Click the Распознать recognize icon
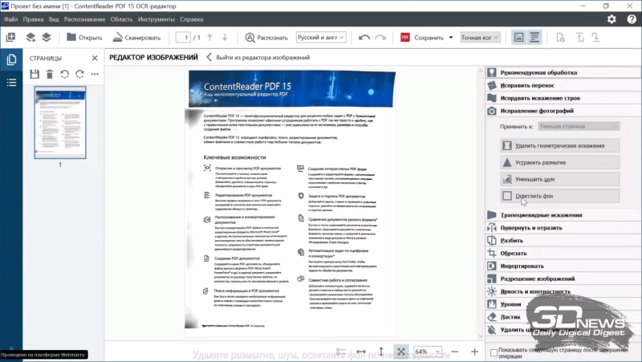 (x=250, y=37)
